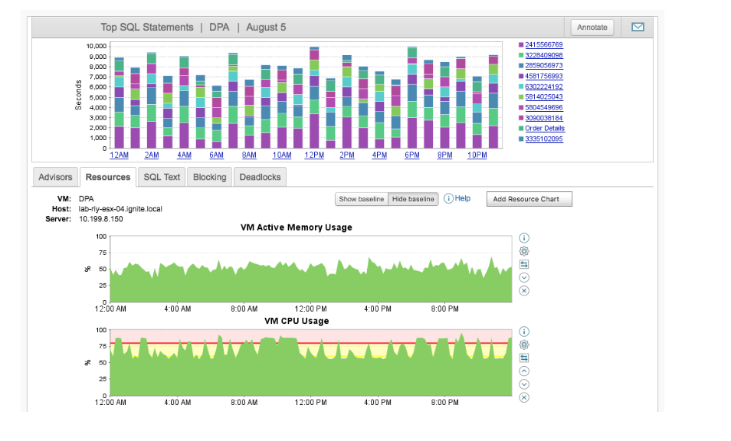The image size is (731, 441).
Task: Drill into 12PM hour link
Action: [314, 155]
